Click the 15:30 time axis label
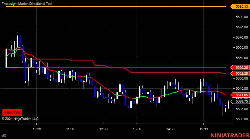This screenshot has width=250, height=139. click(204, 129)
